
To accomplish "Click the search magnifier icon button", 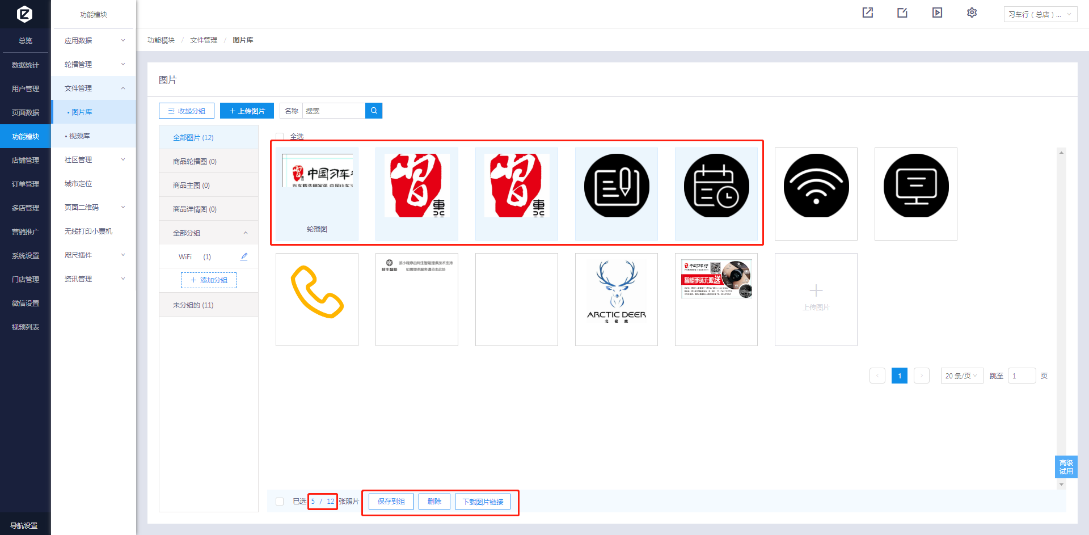I will [x=374, y=111].
